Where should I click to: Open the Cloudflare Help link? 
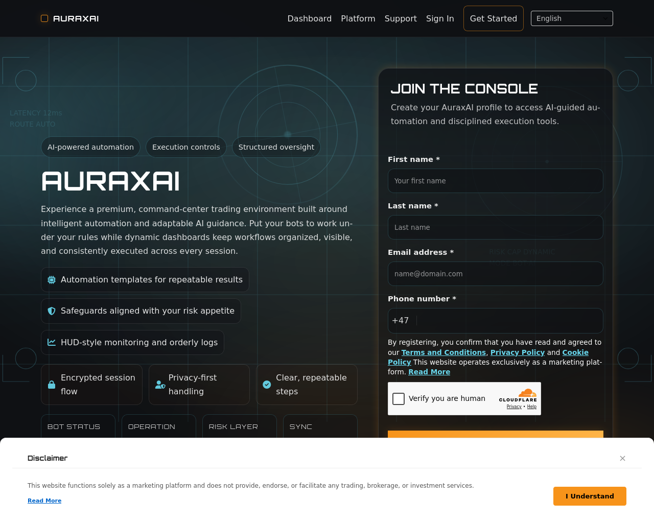[532, 407]
